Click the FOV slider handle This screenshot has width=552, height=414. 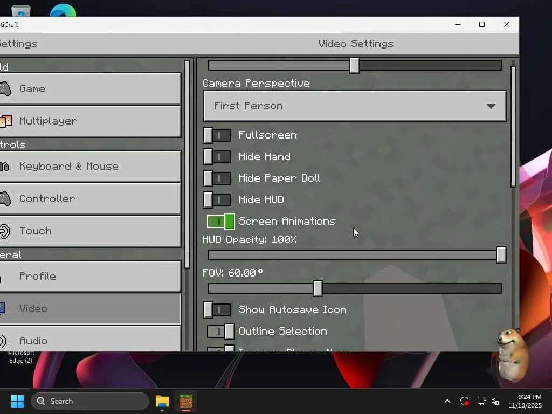318,288
